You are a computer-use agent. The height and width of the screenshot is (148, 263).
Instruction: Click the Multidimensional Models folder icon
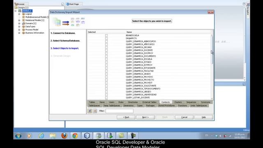(23, 17)
